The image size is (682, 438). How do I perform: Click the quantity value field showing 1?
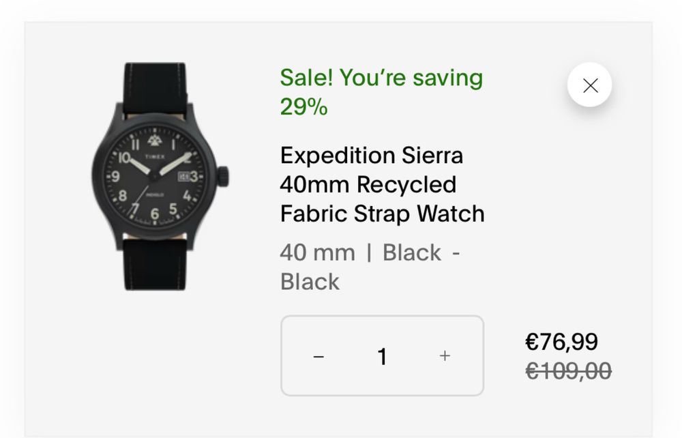pyautogui.click(x=382, y=356)
